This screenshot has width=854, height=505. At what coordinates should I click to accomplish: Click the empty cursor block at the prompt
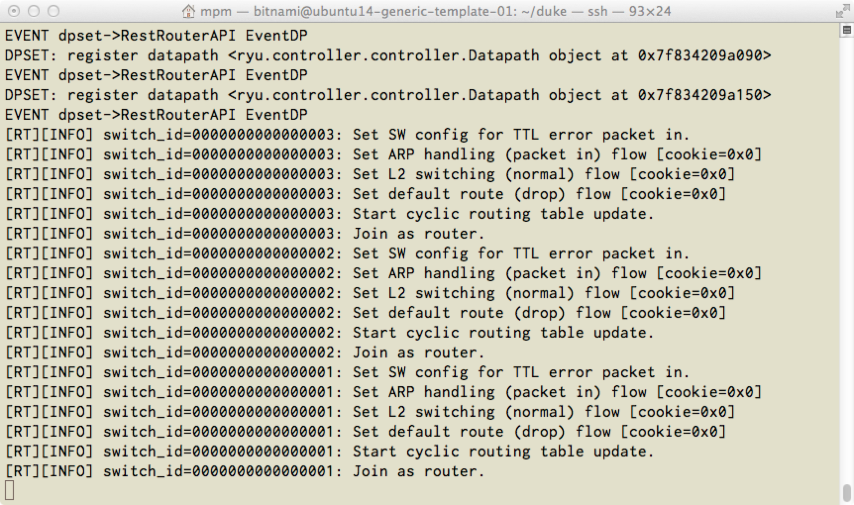(x=9, y=490)
